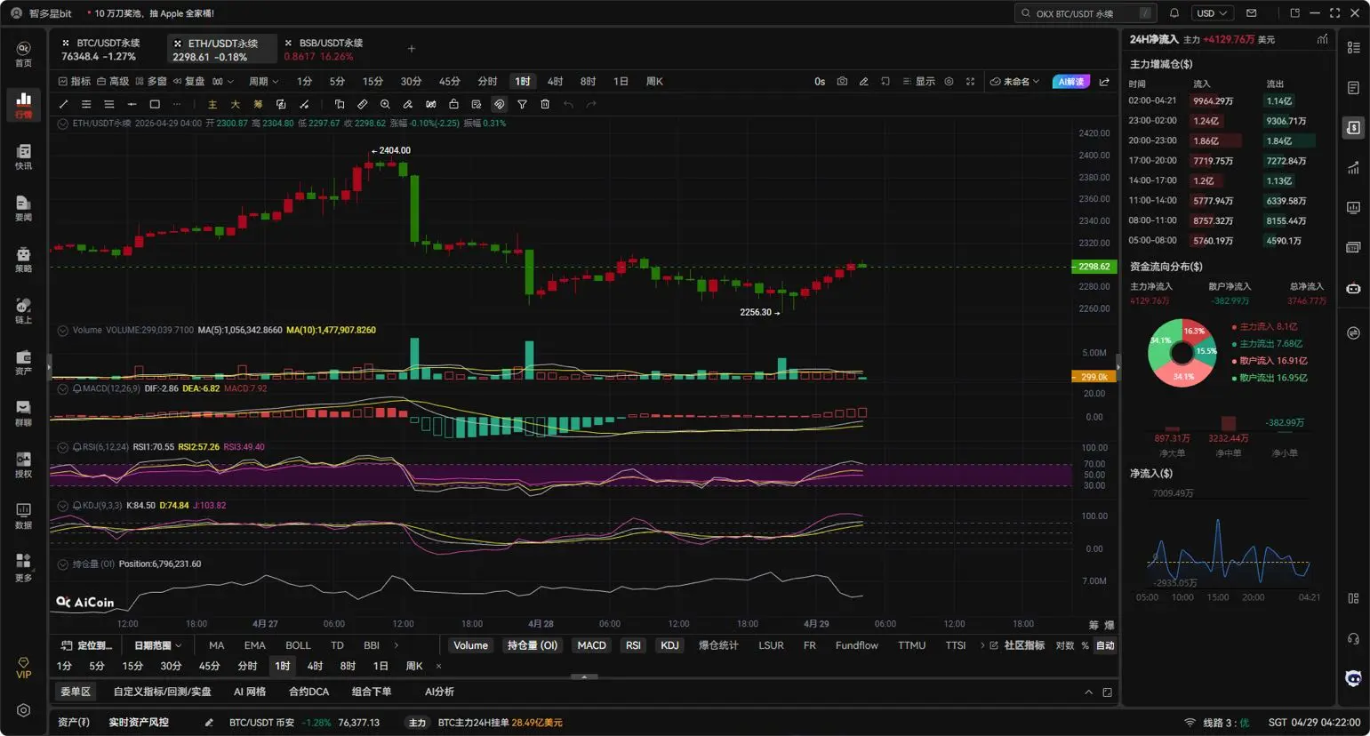1370x736 pixels.
Task: Click the share chart icon
Action: [x=1104, y=81]
